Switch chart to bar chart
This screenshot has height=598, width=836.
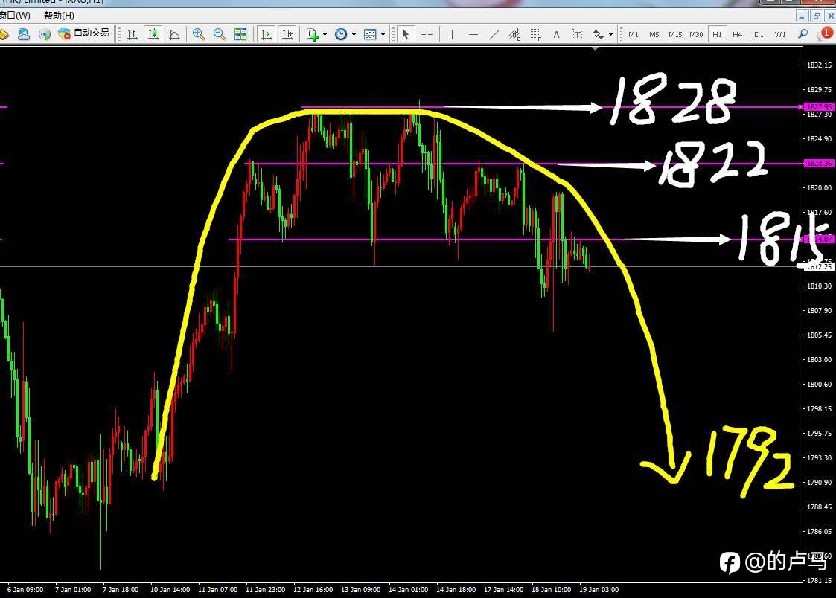tap(133, 35)
